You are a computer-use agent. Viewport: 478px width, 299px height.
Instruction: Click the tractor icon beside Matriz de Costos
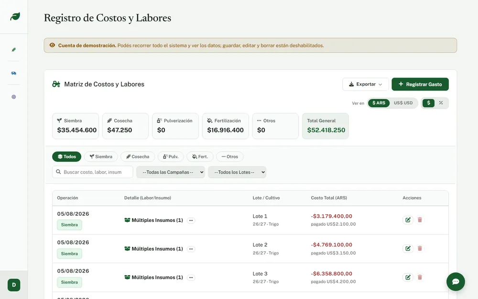56,84
